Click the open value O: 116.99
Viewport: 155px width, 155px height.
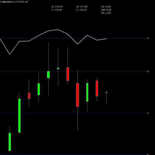[x=57, y=7]
